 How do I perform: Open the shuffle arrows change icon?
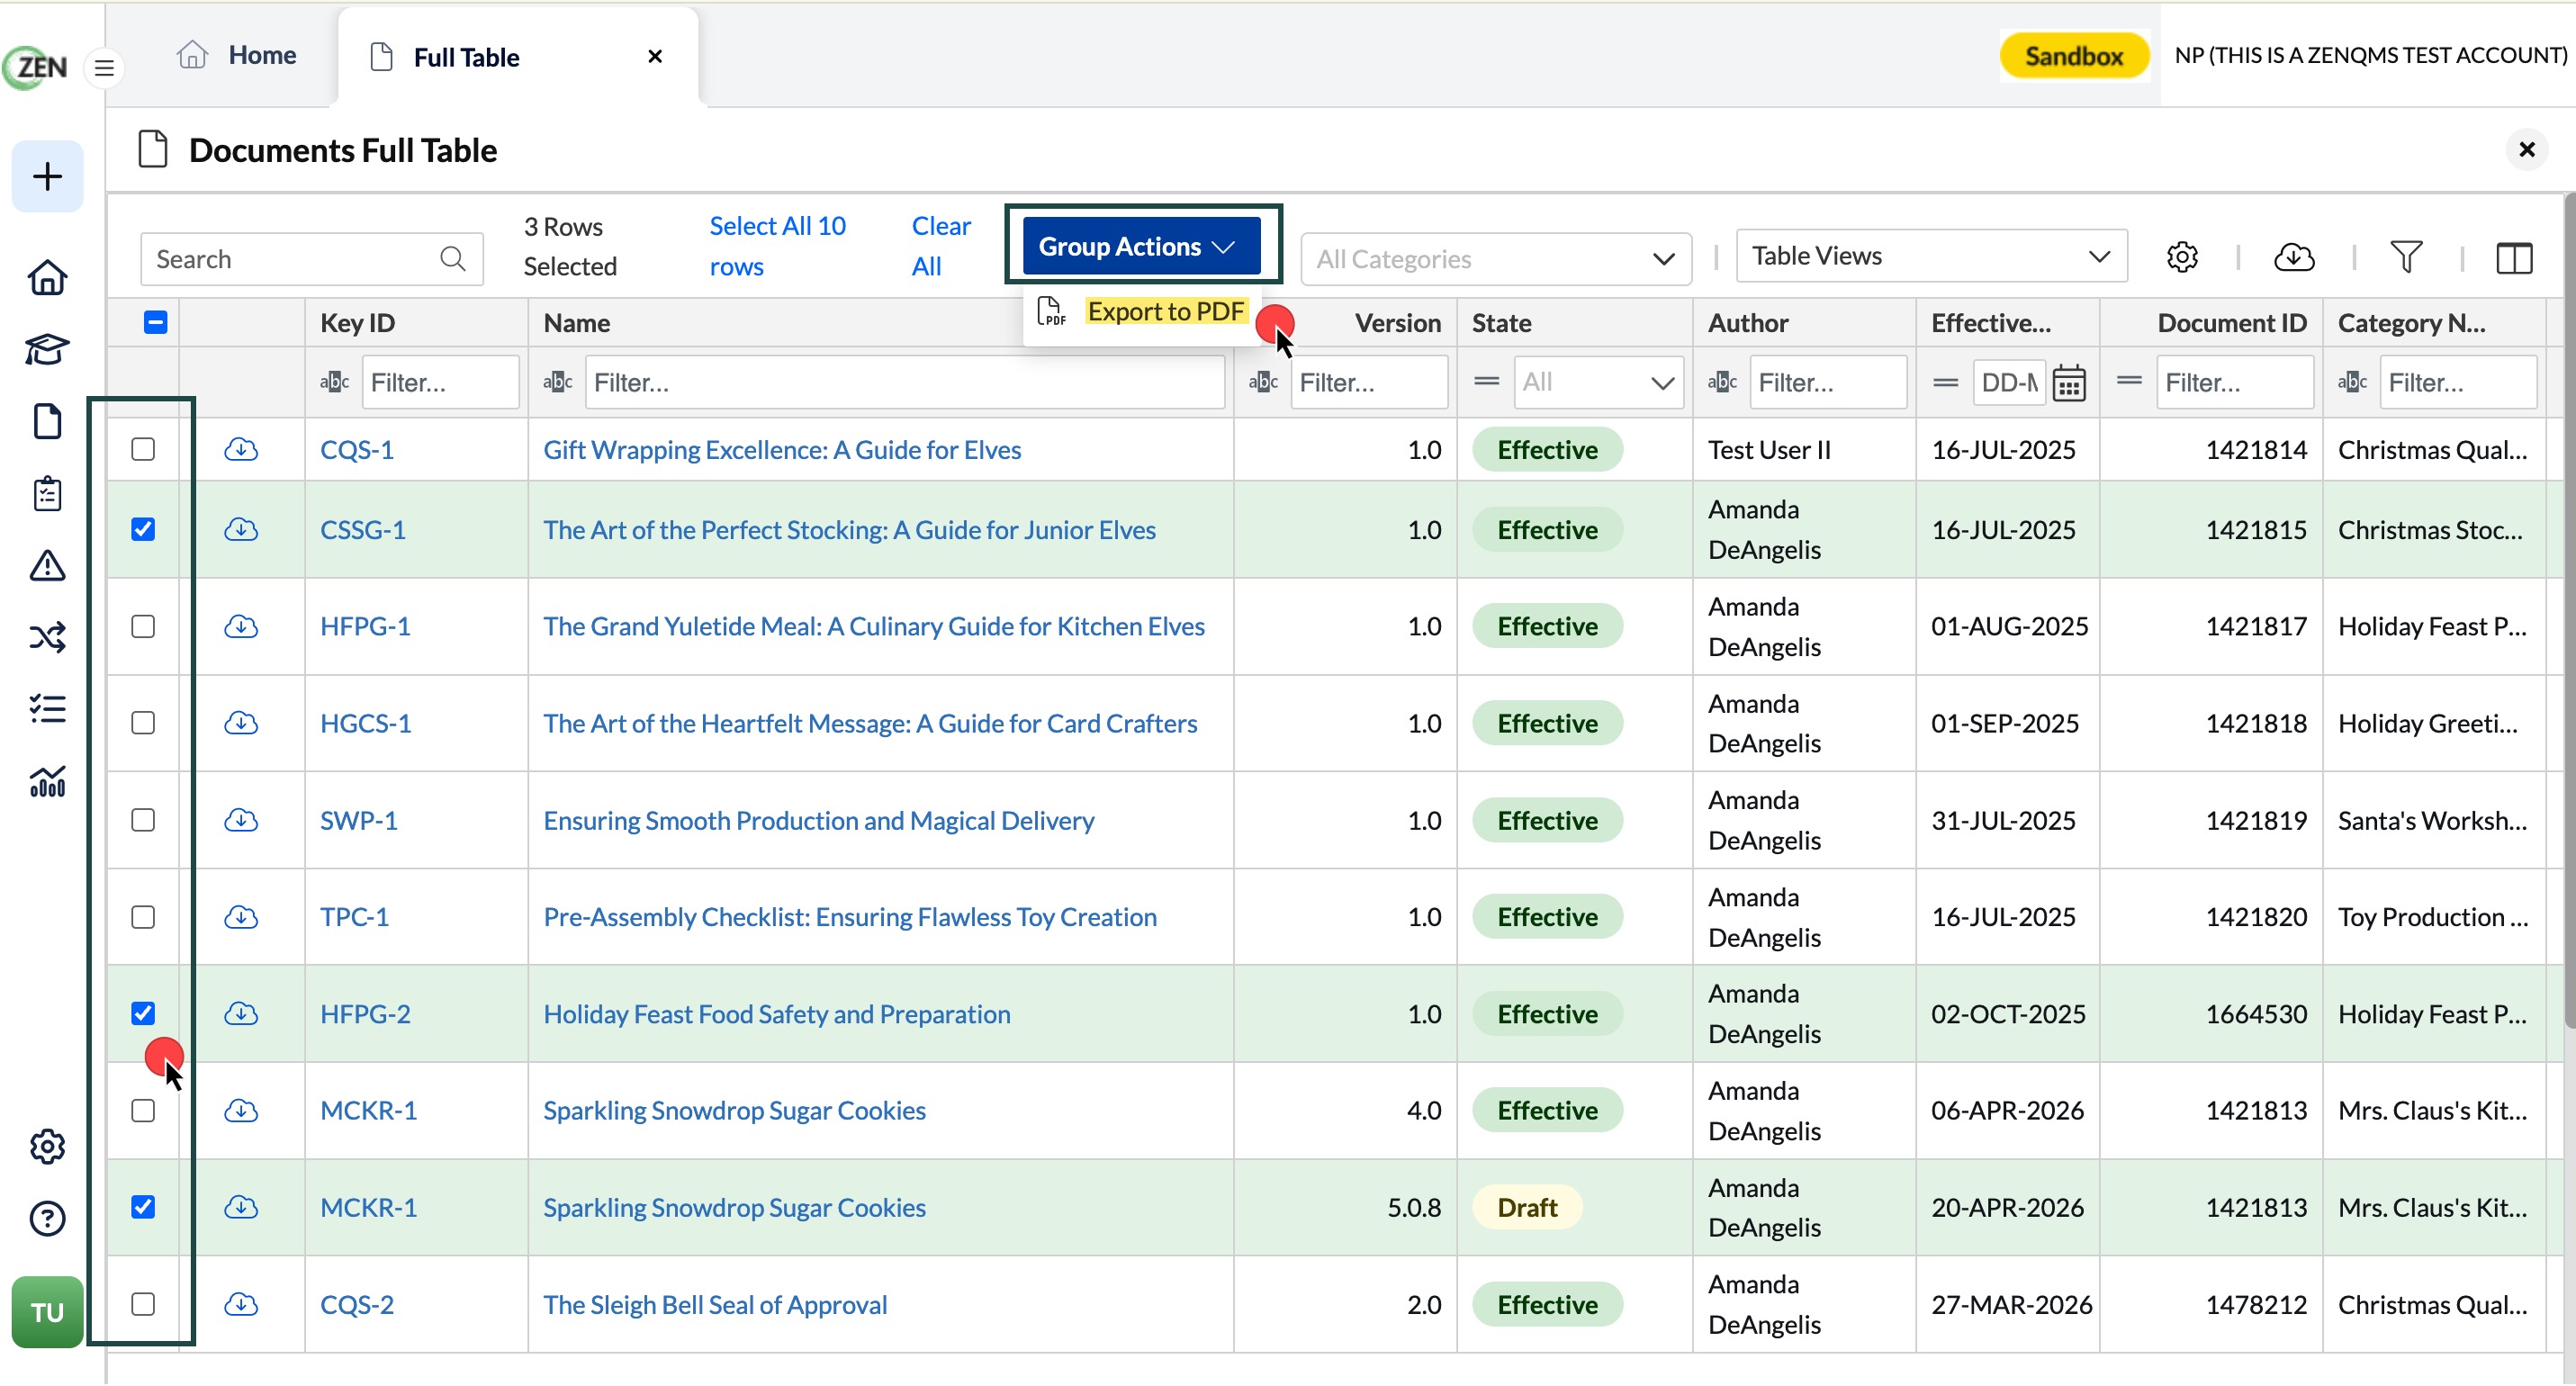pyautogui.click(x=47, y=637)
